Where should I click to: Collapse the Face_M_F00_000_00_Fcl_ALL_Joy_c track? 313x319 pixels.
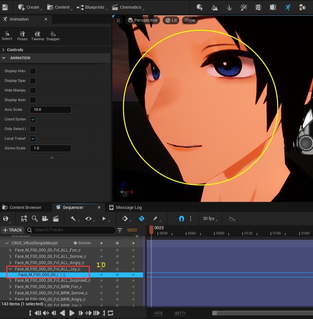coord(10,269)
